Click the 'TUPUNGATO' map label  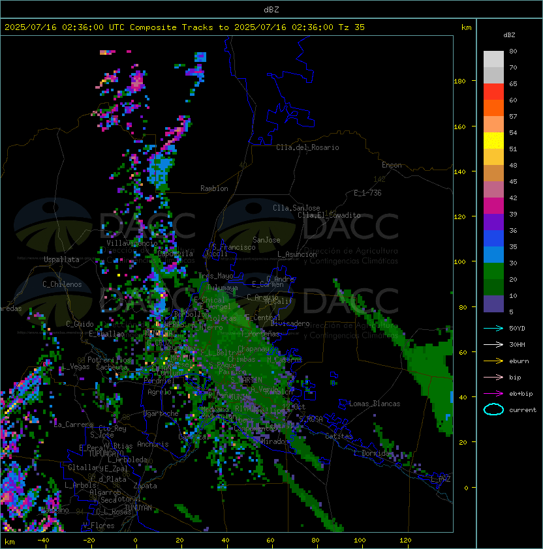click(106, 453)
